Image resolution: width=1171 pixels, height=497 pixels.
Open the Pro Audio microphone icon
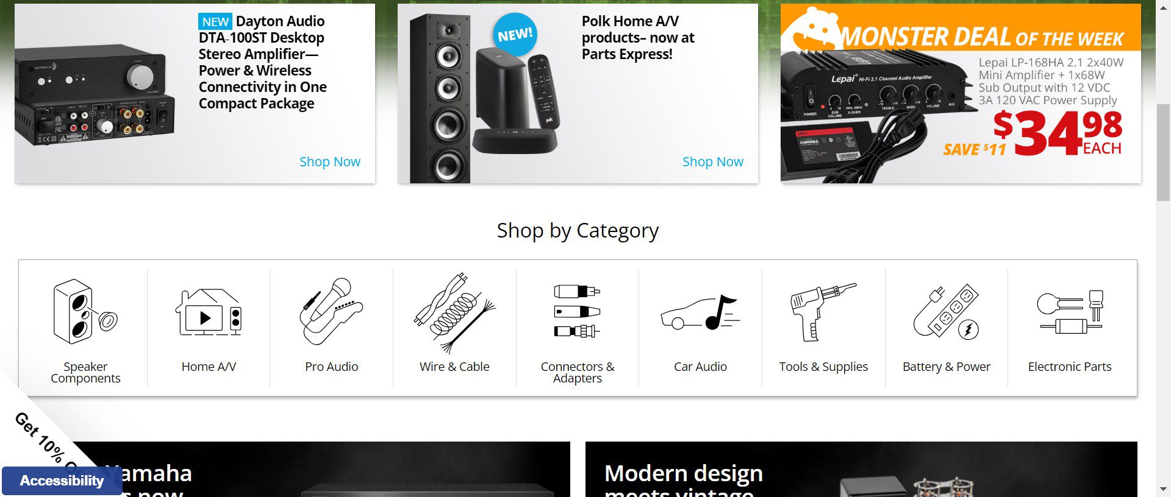(331, 311)
